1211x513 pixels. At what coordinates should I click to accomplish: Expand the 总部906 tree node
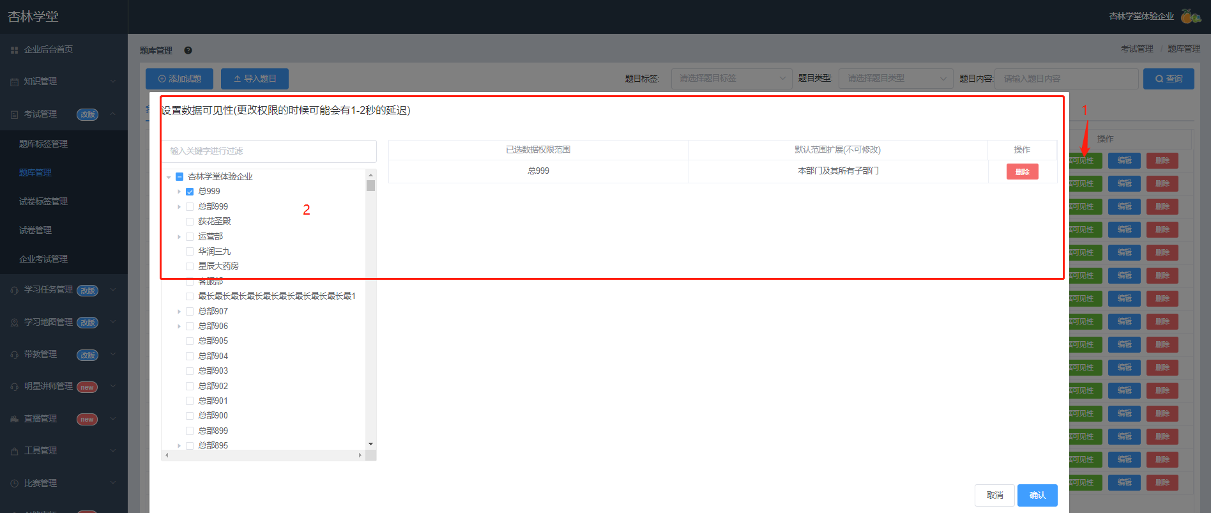pyautogui.click(x=179, y=326)
